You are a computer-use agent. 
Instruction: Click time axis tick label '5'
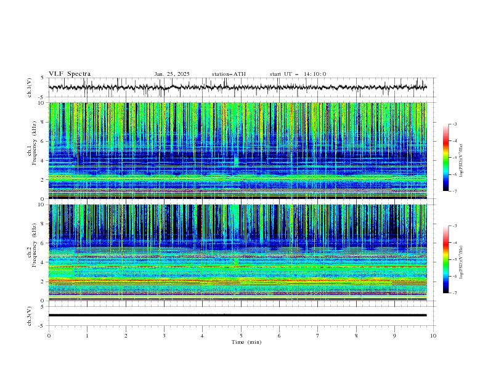(241, 336)
